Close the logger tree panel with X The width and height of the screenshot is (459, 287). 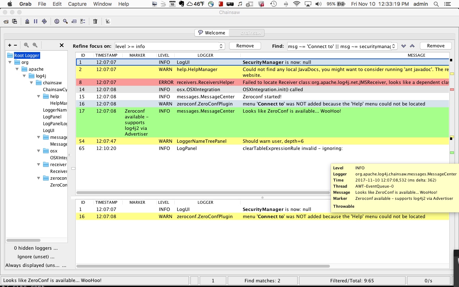[62, 45]
